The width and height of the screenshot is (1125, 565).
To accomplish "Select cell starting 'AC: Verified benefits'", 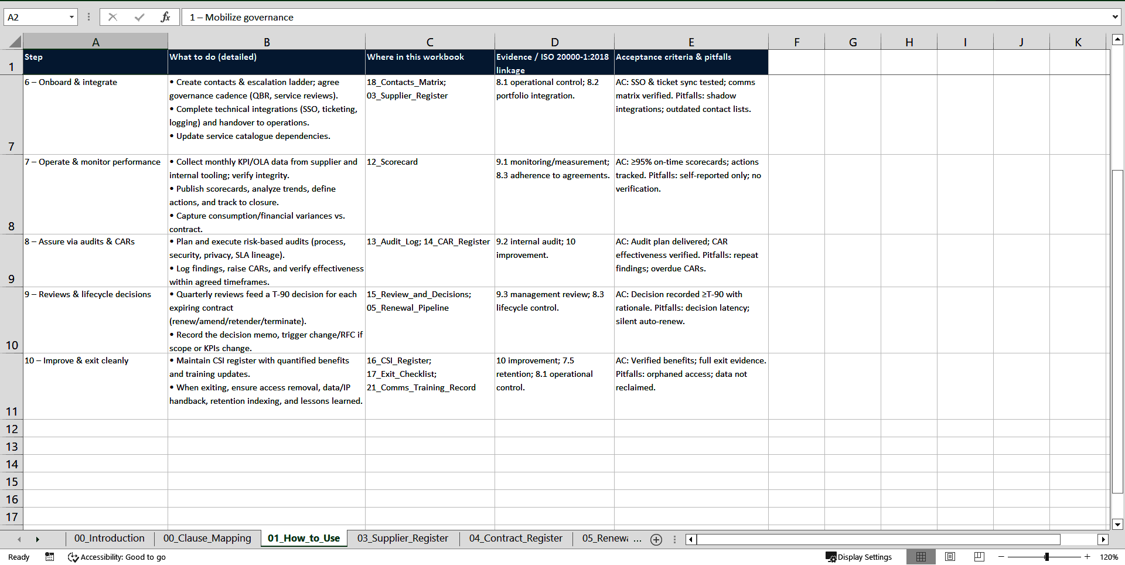I will click(x=691, y=386).
